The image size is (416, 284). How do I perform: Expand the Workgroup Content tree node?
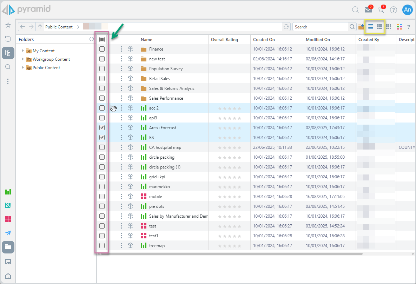pos(23,59)
